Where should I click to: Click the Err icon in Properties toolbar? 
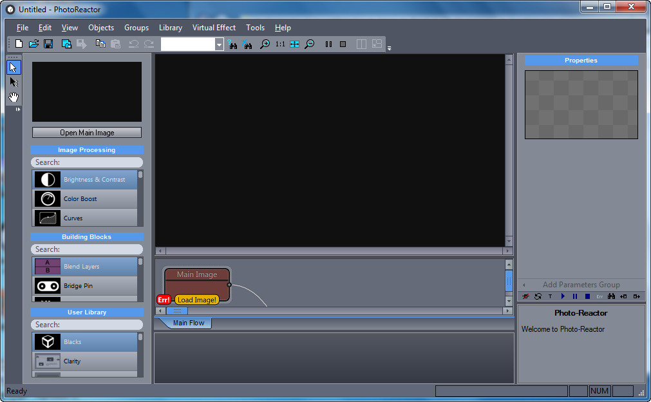tap(599, 296)
